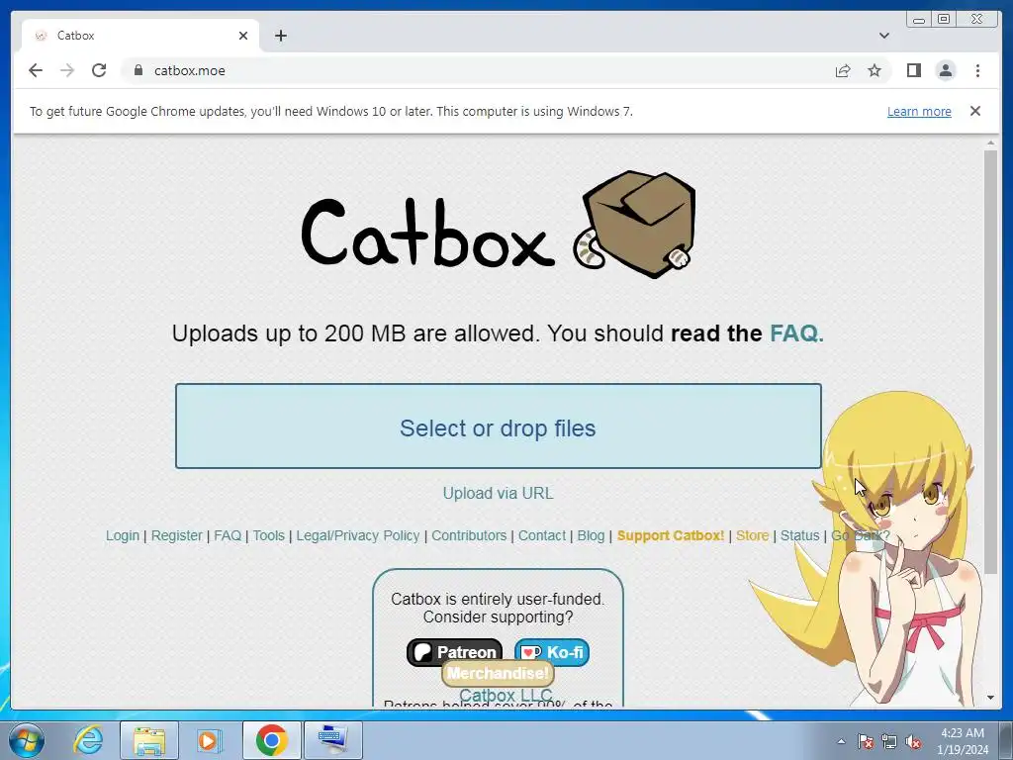Open Action Center flag icon
The image size is (1013, 760).
click(865, 741)
